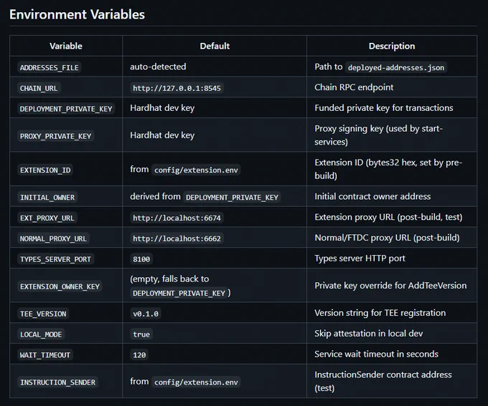Click the INITIAL_OWNER variable name
This screenshot has width=488, height=406.
tap(47, 197)
